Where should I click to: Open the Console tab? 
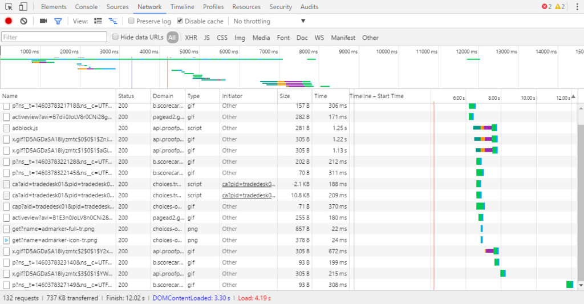[86, 7]
